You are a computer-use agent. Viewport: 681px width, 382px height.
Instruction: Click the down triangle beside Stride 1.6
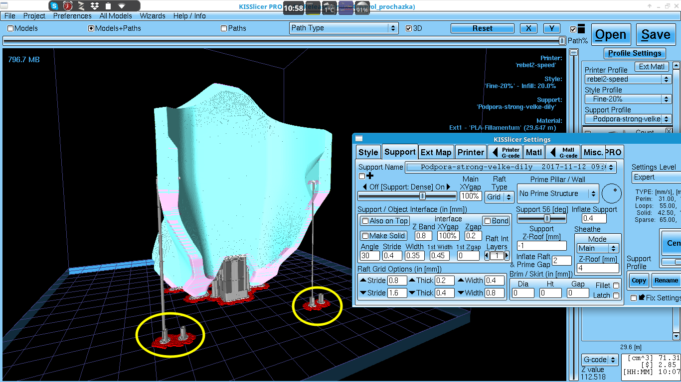363,293
